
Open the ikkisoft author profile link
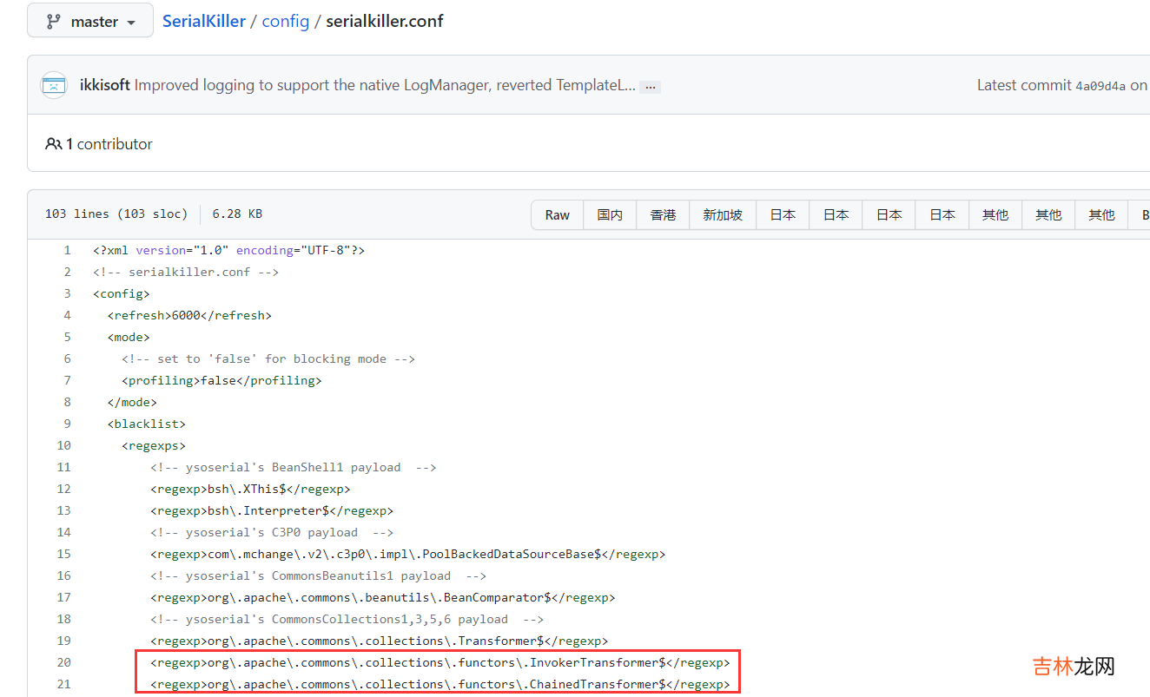click(x=104, y=85)
